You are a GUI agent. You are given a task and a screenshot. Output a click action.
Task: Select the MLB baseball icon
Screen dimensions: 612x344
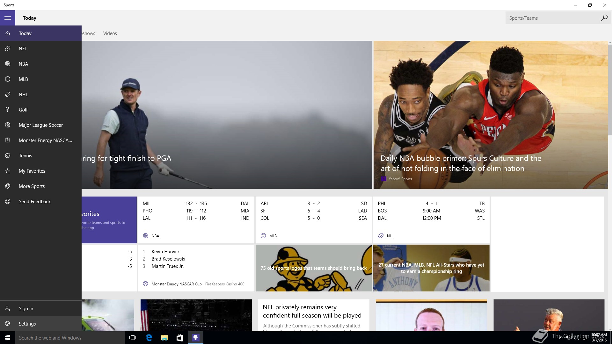click(x=8, y=79)
